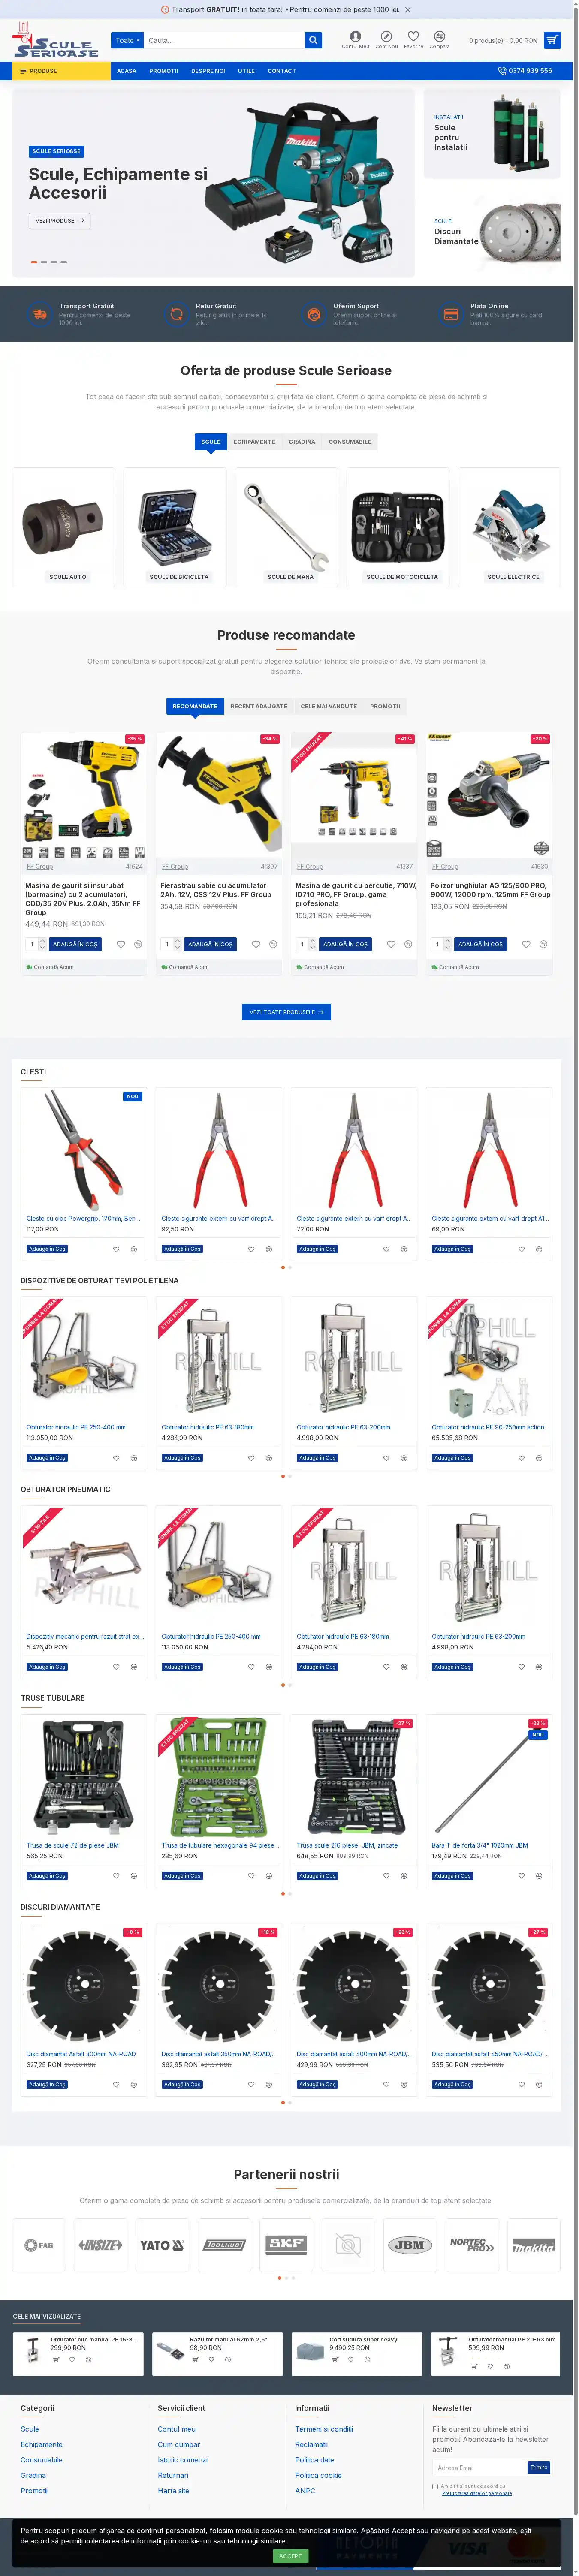Select the CELE MAI VANDUTE tab
The height and width of the screenshot is (2576, 579).
328,706
